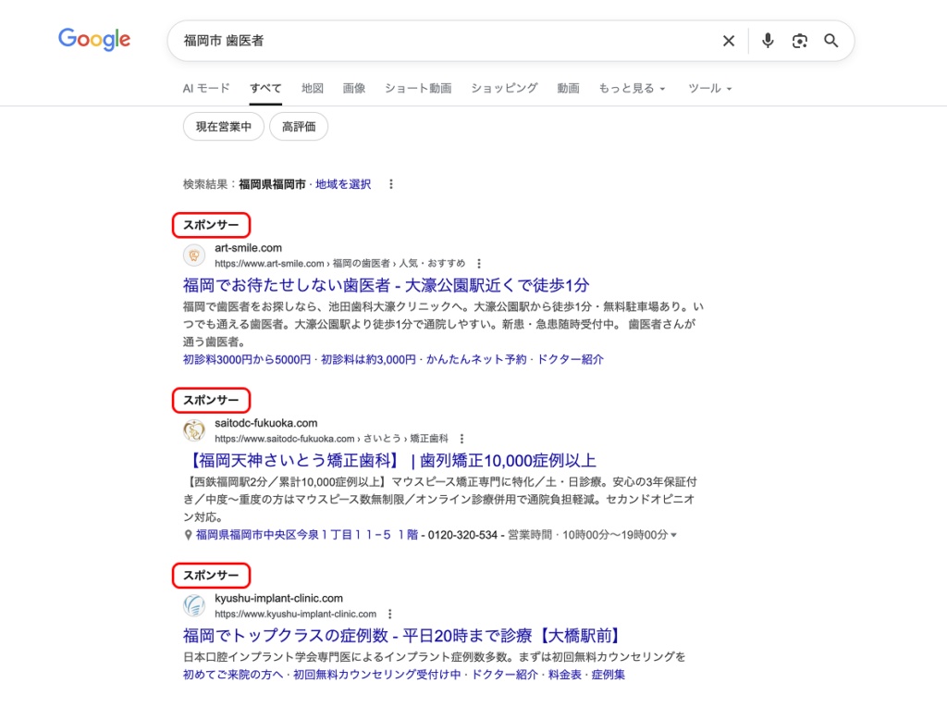947x708 pixels.
Task: Open ad title 福岡でトップクラスの症例数
Action: [403, 636]
